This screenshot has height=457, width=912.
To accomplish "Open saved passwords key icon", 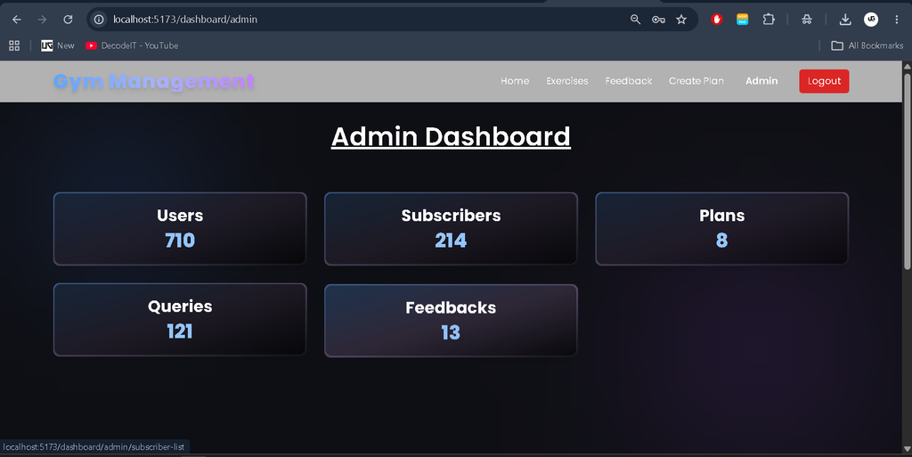I will [658, 20].
